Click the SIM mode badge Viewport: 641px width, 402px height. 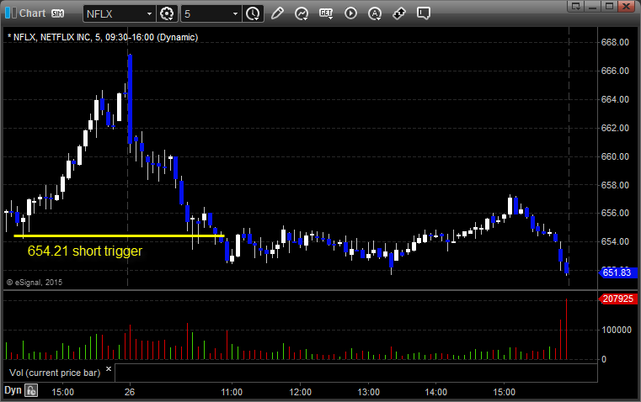coord(57,13)
